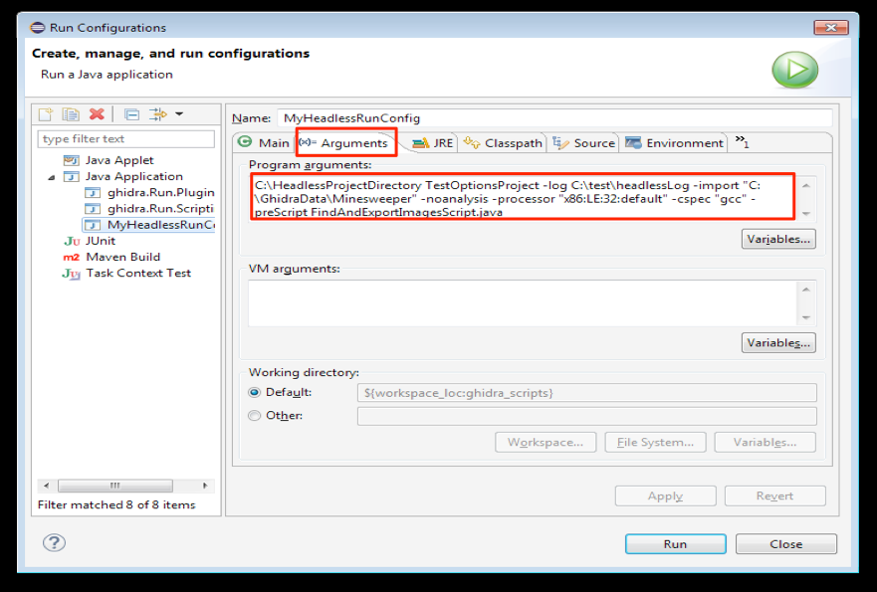Click the Run button
Viewport: 877px width, 592px height.
[x=675, y=544]
